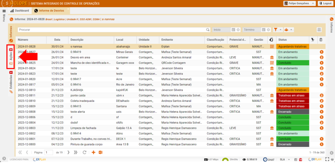This screenshot has width=335, height=163.
Task: Collapse the right panel arrow near pagination
Action: pyautogui.click(x=331, y=153)
